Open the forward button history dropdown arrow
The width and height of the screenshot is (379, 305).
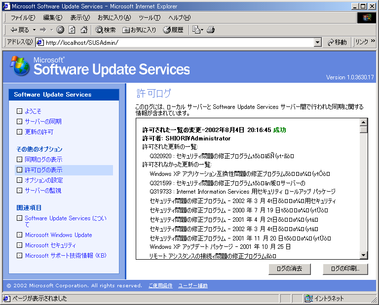51,30
